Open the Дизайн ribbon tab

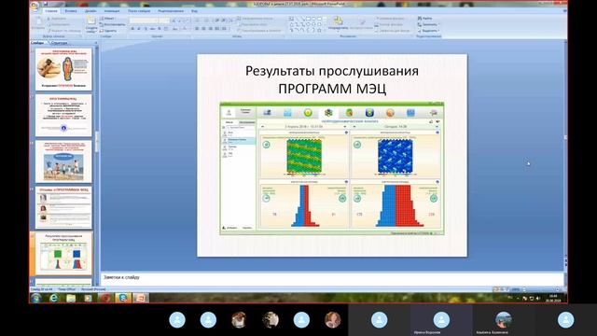click(x=90, y=11)
